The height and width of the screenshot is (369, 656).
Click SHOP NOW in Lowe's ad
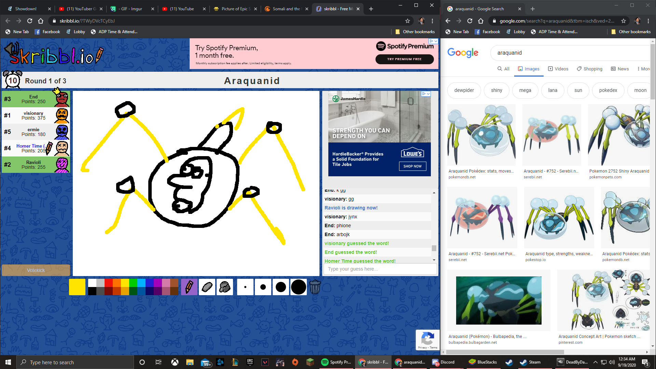coord(412,166)
